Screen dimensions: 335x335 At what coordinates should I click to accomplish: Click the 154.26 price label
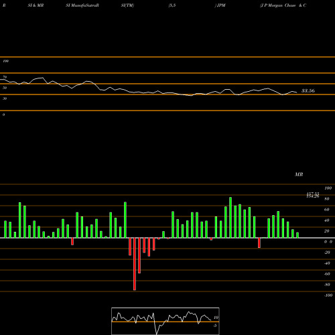tap(313, 196)
